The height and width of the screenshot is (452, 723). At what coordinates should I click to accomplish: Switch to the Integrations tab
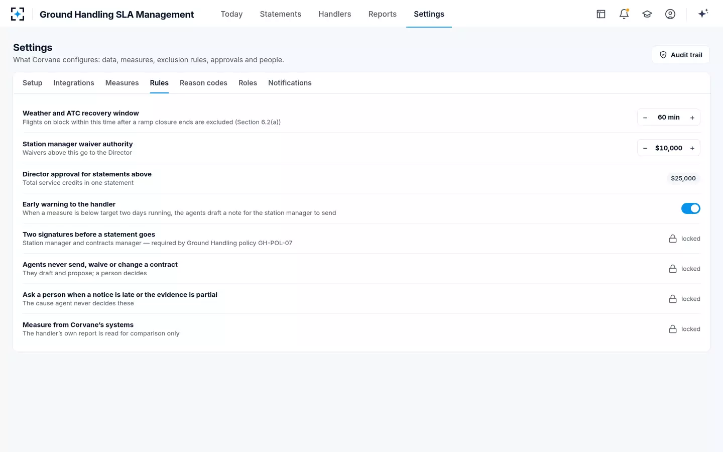(x=74, y=83)
